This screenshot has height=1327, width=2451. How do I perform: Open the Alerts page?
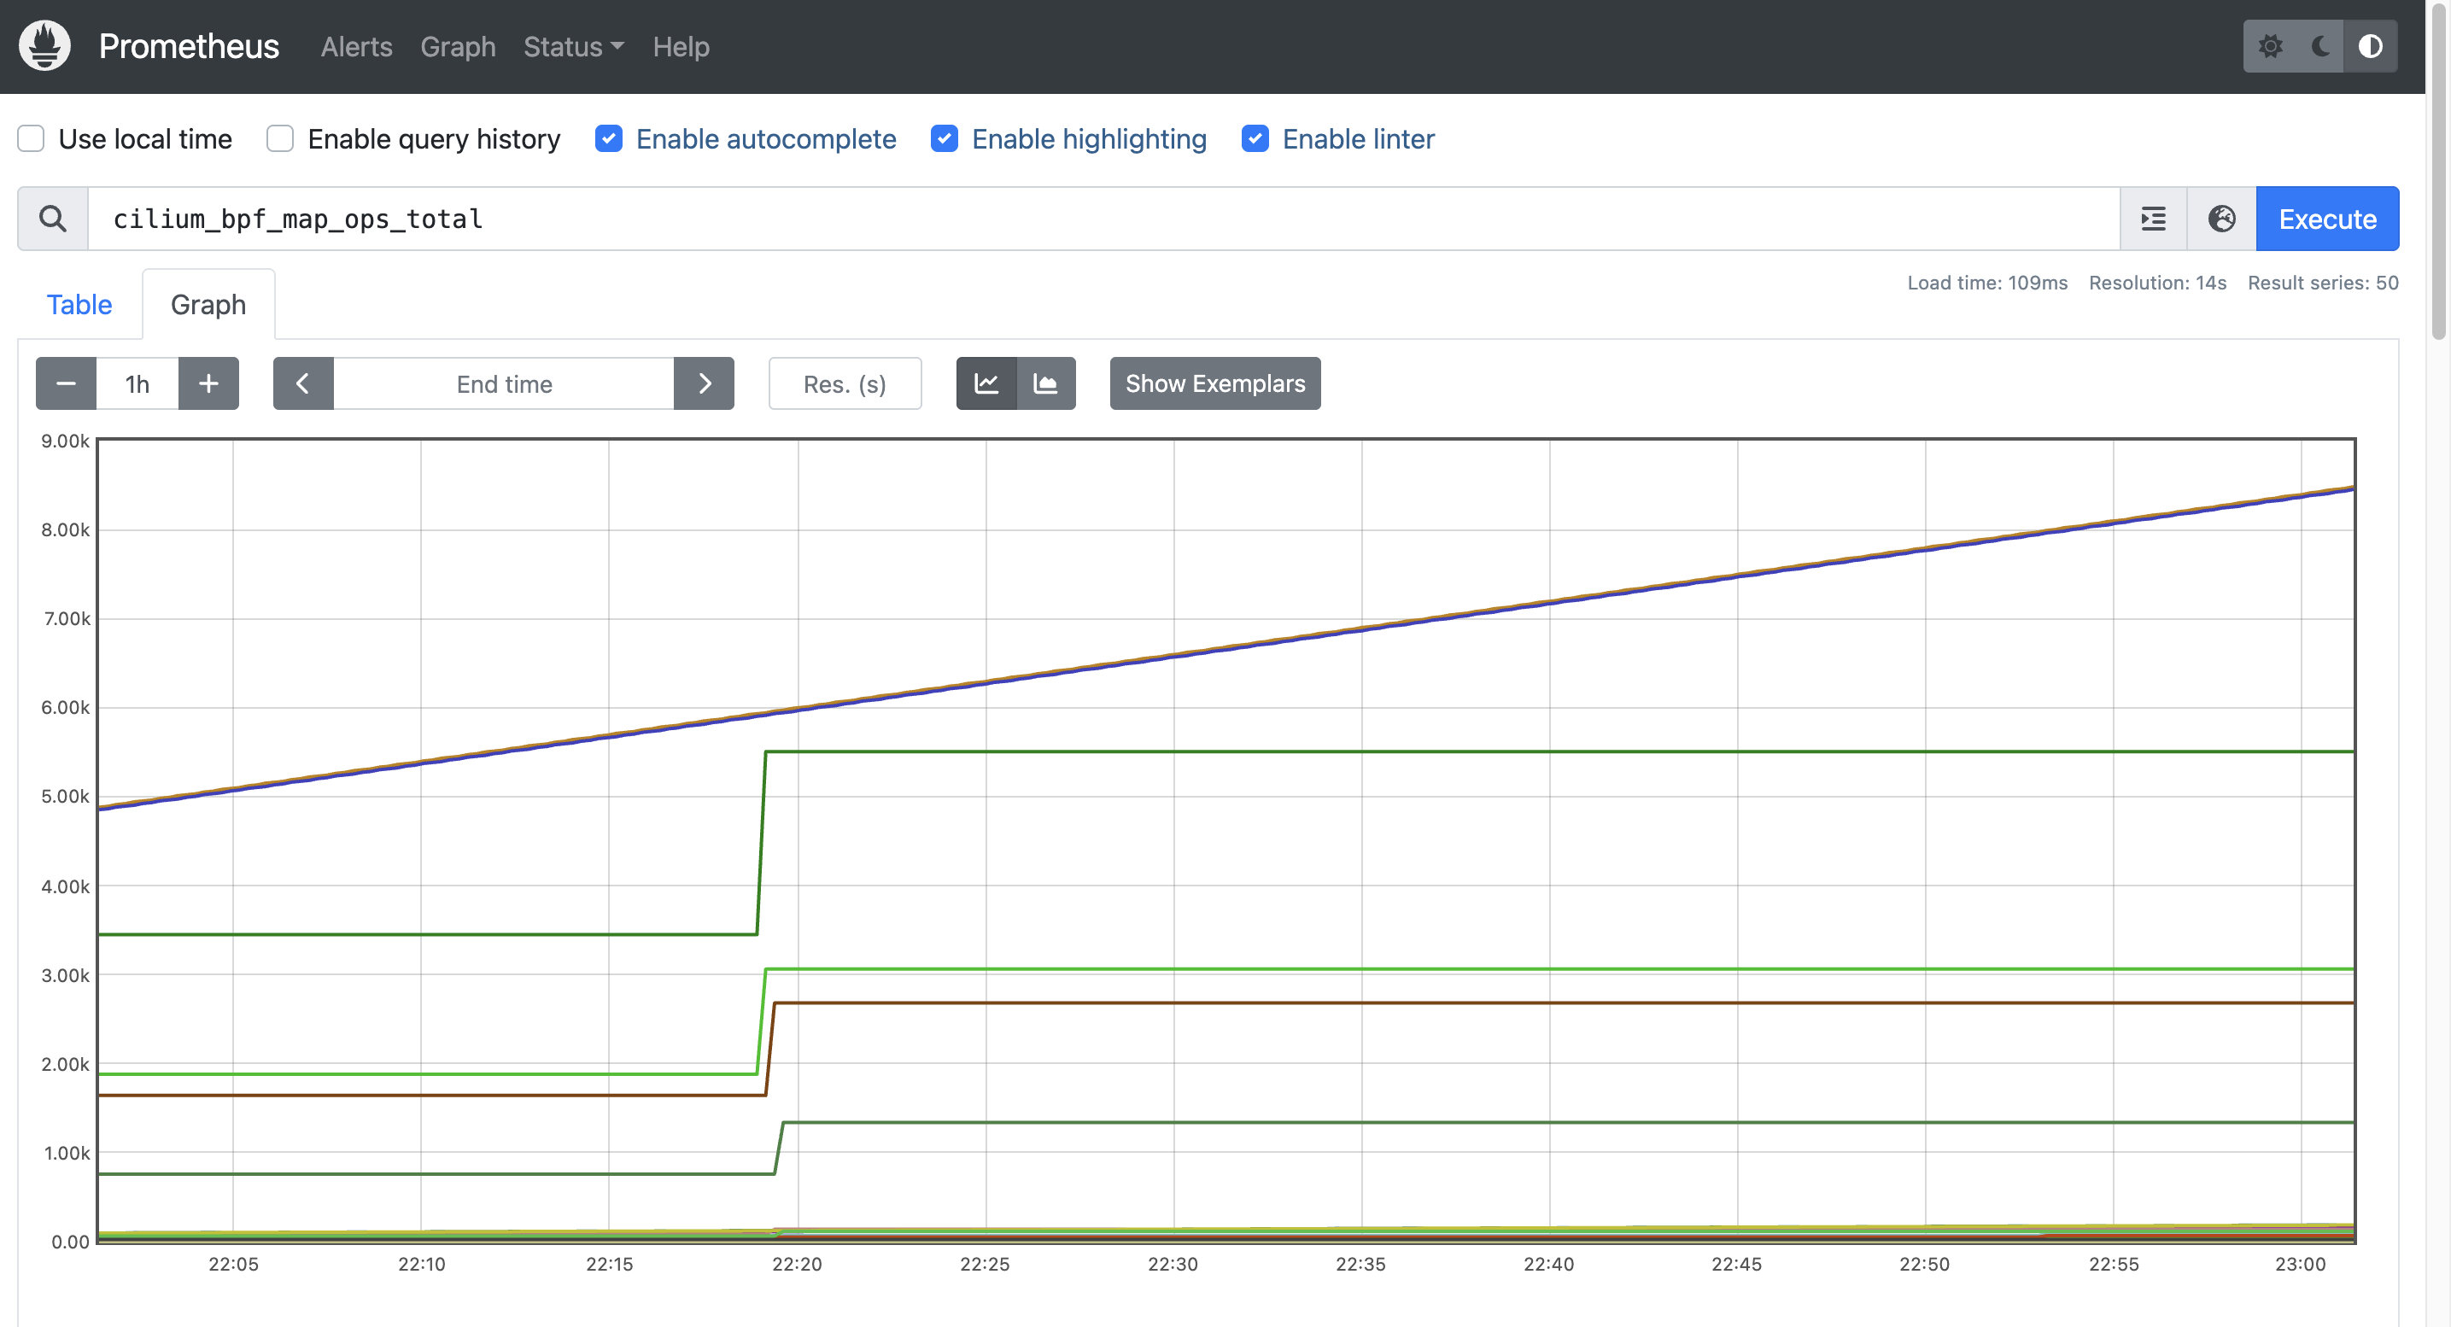[x=356, y=47]
